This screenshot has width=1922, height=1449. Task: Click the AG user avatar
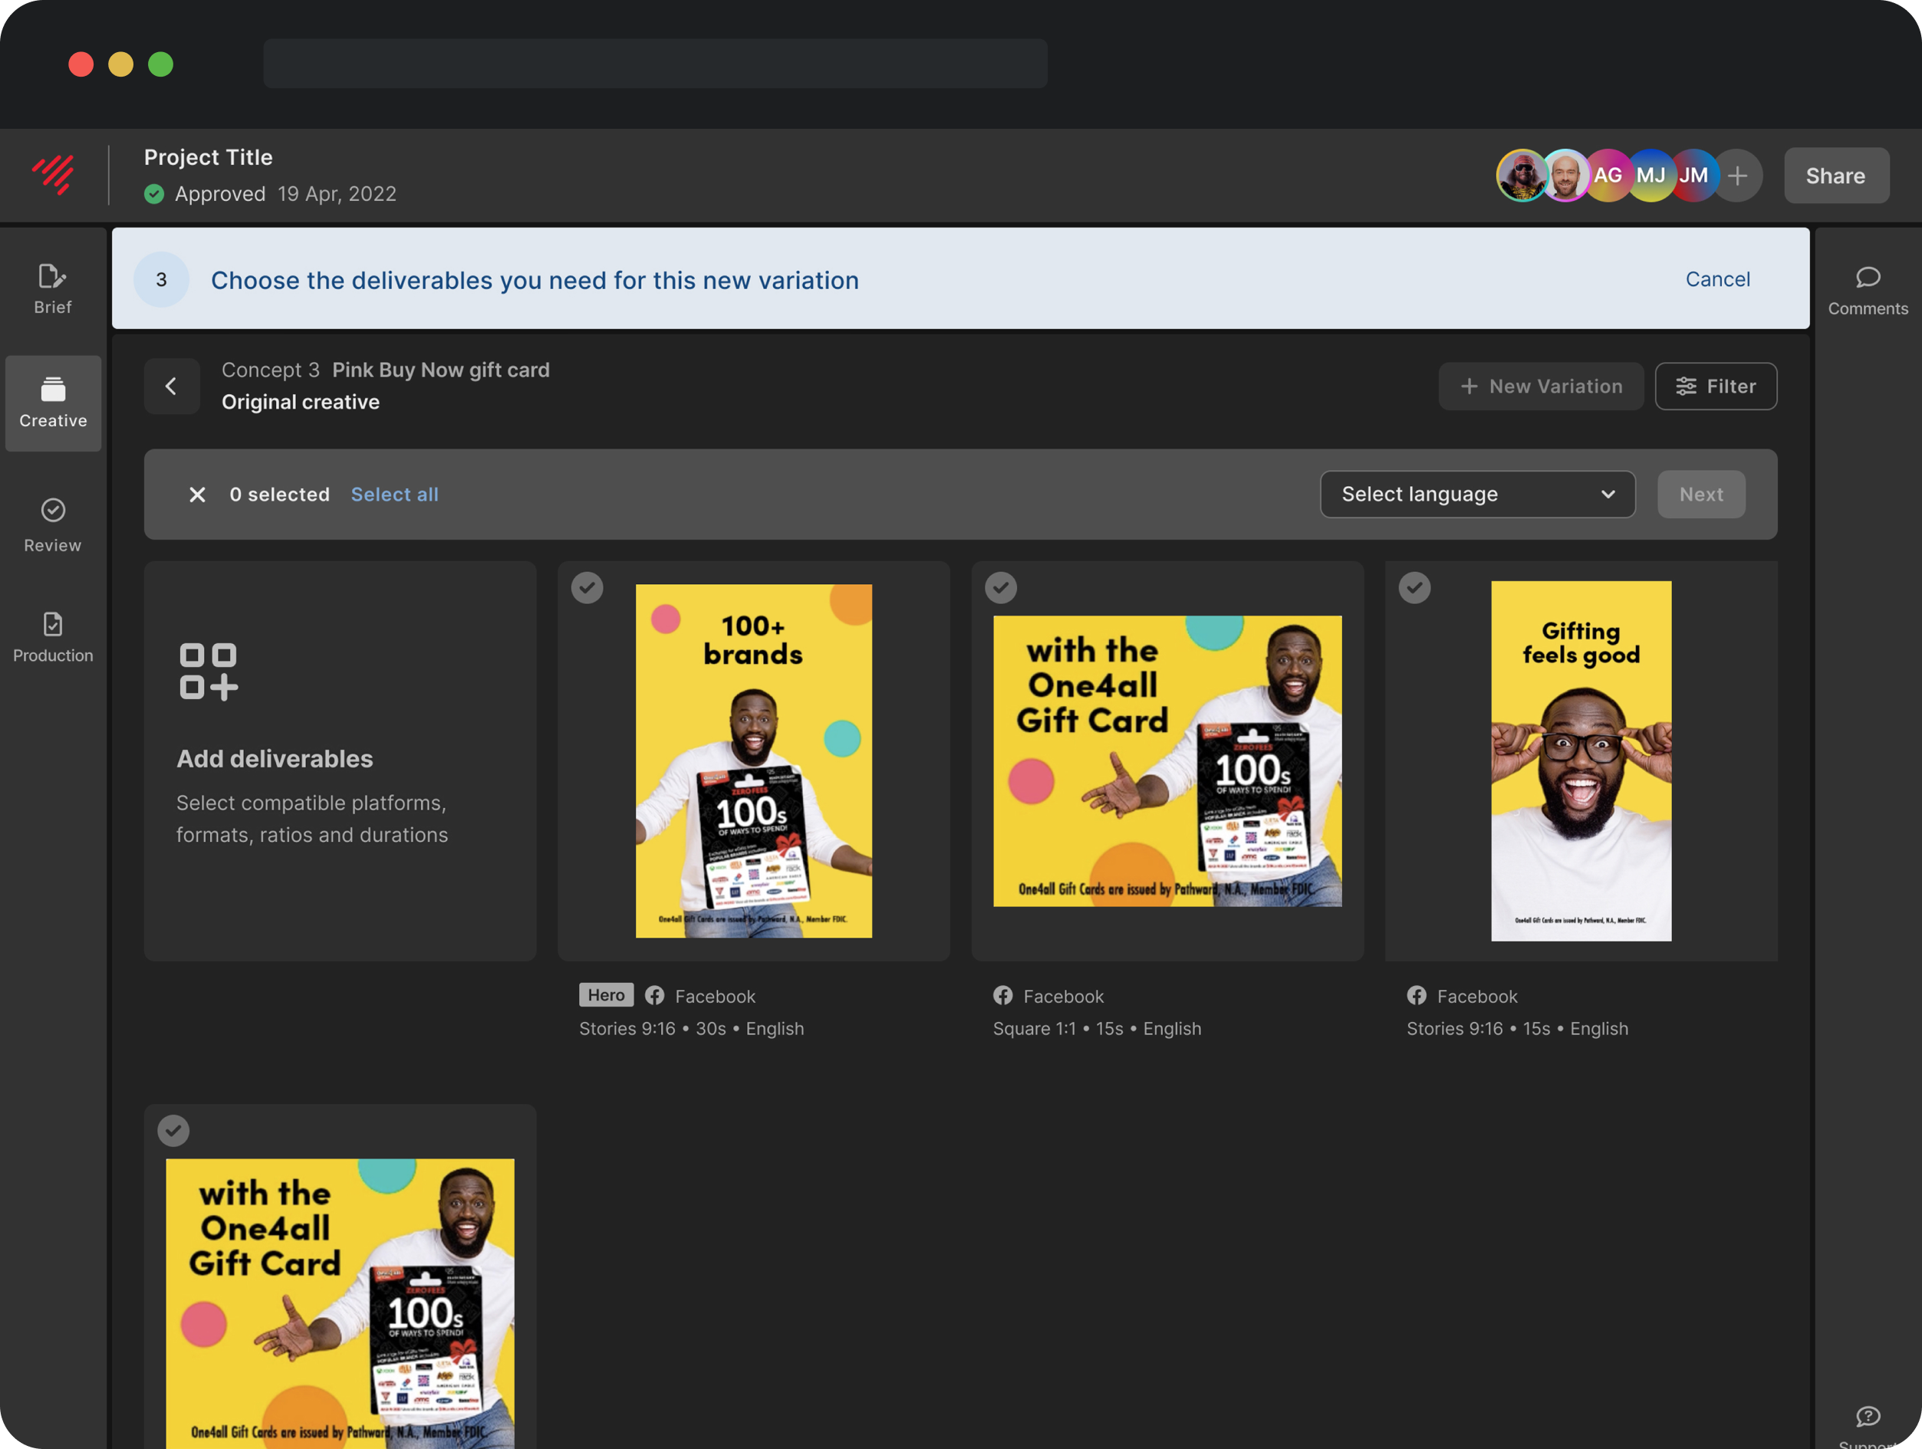tap(1607, 176)
